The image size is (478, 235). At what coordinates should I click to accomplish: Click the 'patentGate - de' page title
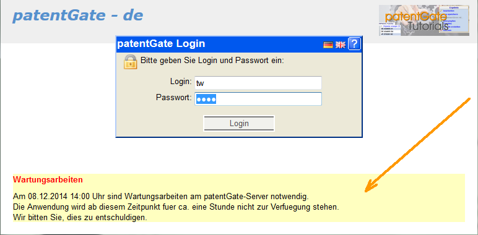[x=78, y=16]
